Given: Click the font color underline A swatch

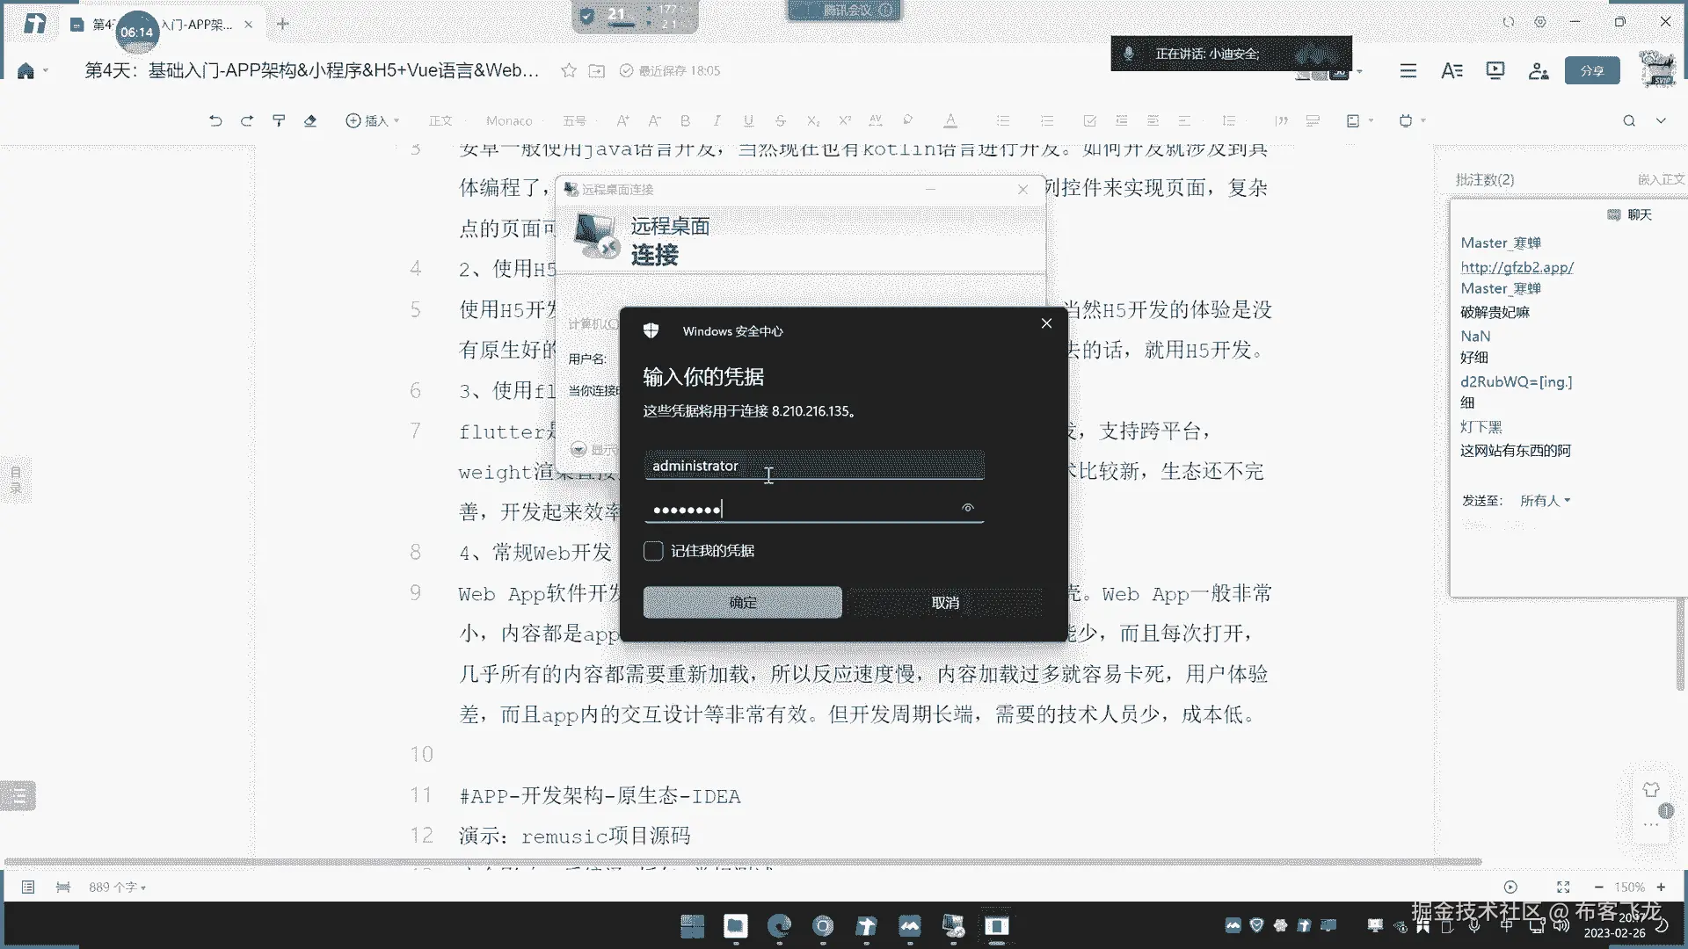Looking at the screenshot, I should pos(950,120).
